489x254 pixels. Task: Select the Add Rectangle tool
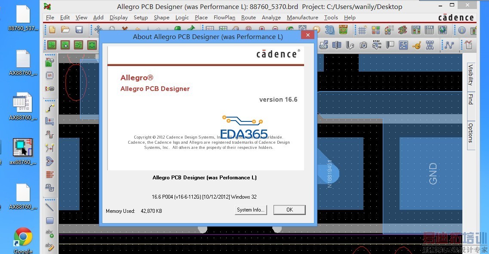49,221
